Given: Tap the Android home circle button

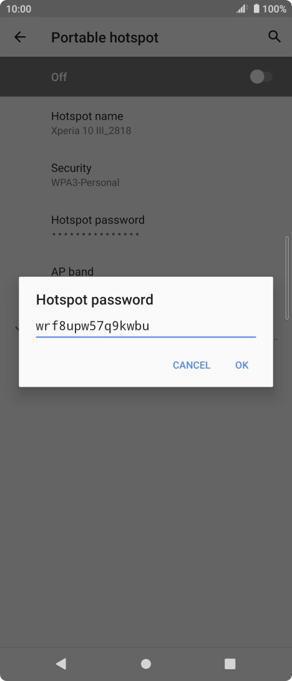Looking at the screenshot, I should [146, 664].
